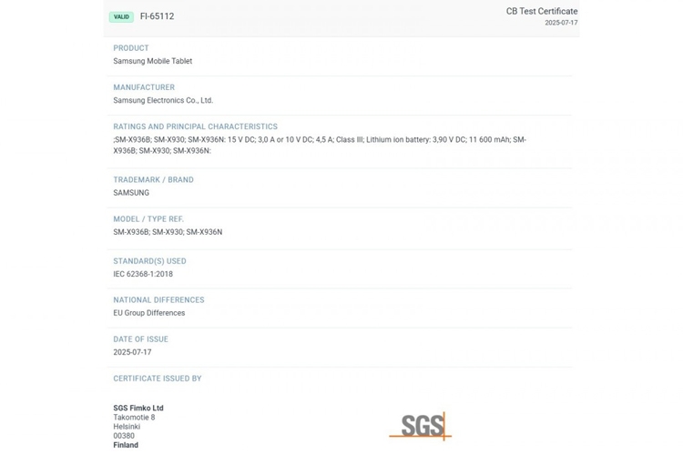Click the PRODUCT label

click(131, 48)
